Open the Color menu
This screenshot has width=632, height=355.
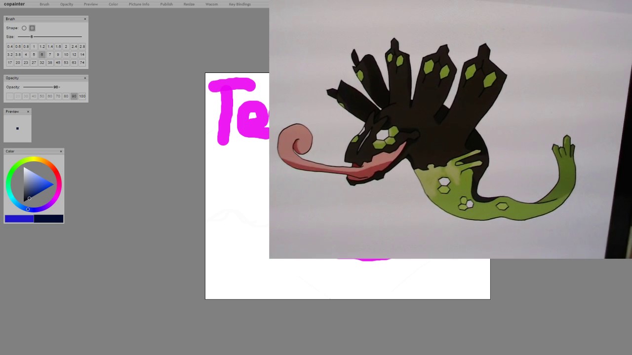pos(114,4)
